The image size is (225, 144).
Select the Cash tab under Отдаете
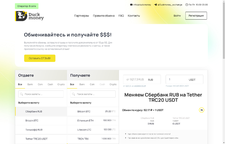click(50, 84)
